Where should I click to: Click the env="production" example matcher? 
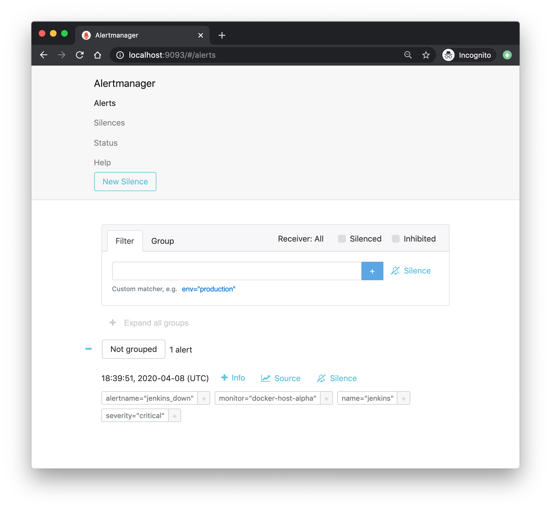(209, 289)
